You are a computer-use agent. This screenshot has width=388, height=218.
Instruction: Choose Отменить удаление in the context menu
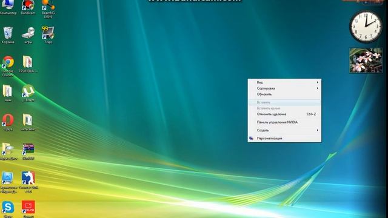click(284, 114)
